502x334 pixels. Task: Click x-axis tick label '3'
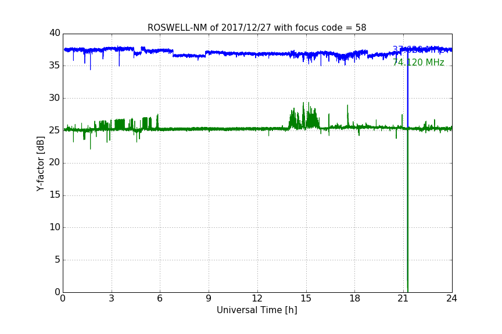tap(112, 299)
